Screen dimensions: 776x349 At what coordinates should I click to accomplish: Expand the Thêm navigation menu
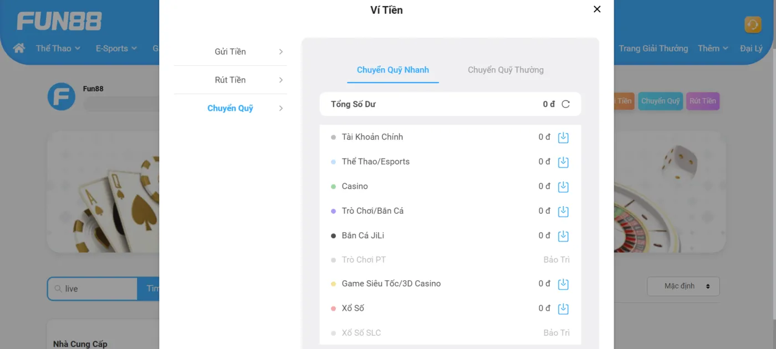pos(712,48)
